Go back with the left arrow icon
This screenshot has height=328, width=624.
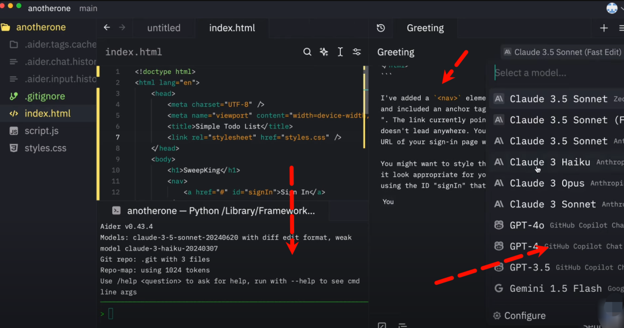pos(107,28)
